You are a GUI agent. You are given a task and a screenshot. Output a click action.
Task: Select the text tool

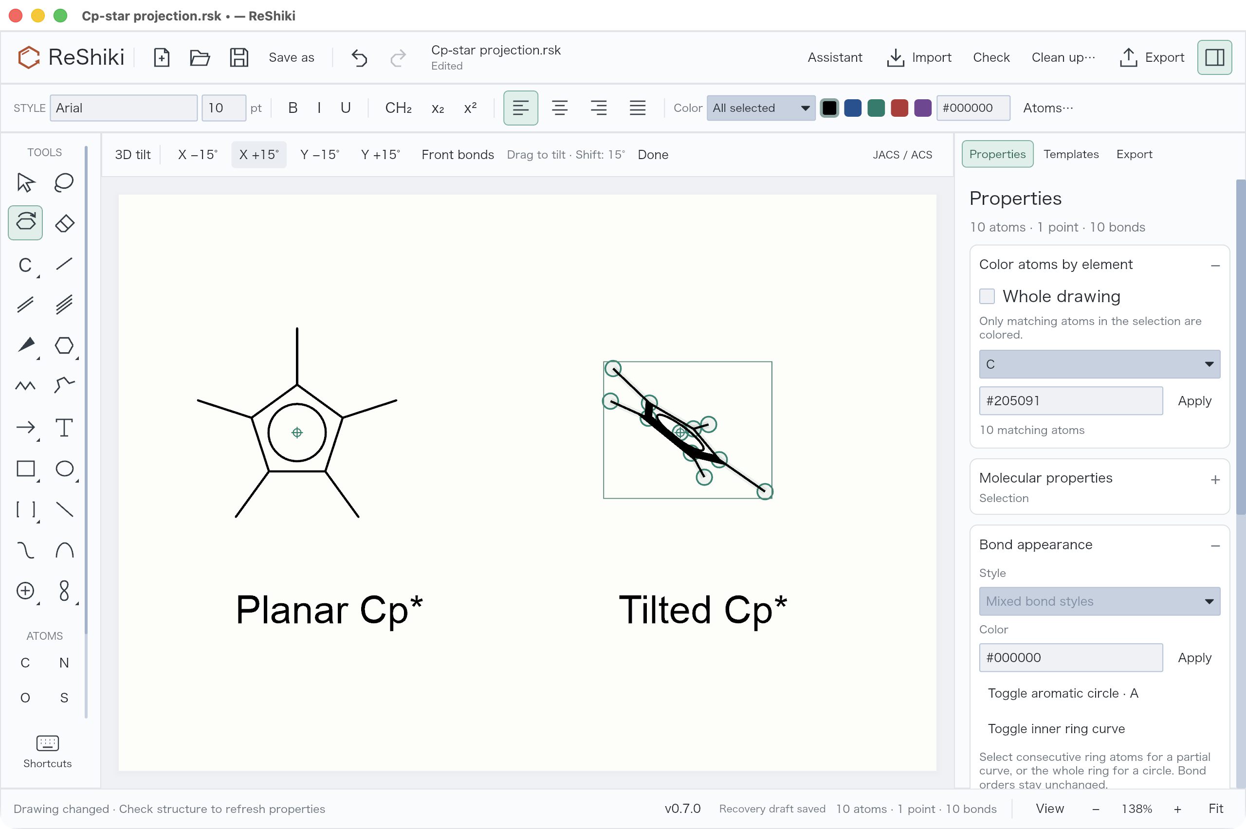click(64, 427)
